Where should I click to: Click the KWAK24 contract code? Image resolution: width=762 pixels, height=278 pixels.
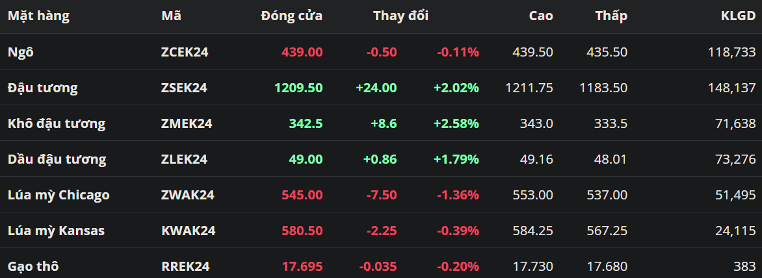point(188,231)
